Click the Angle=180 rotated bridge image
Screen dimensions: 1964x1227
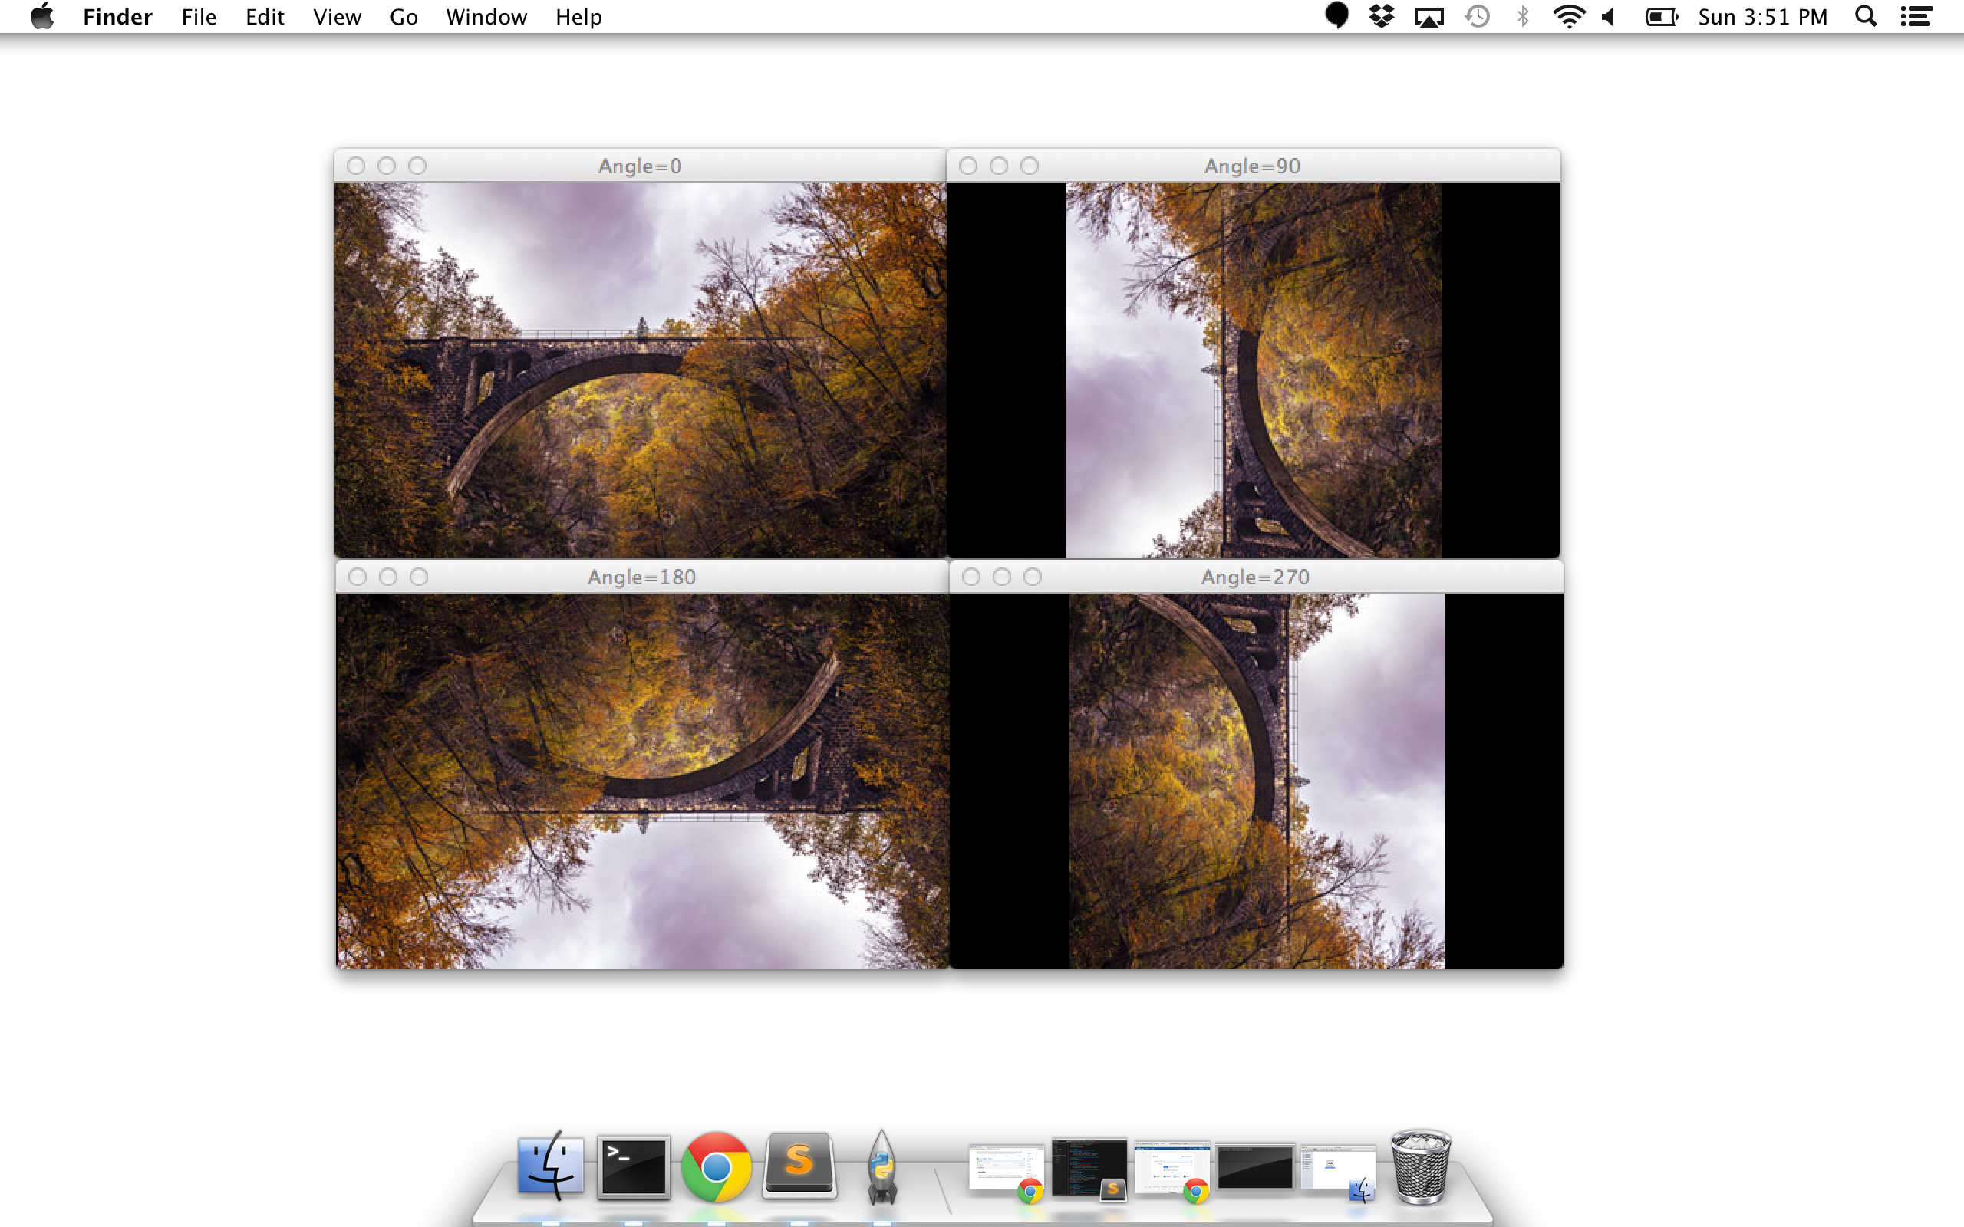pos(642,781)
